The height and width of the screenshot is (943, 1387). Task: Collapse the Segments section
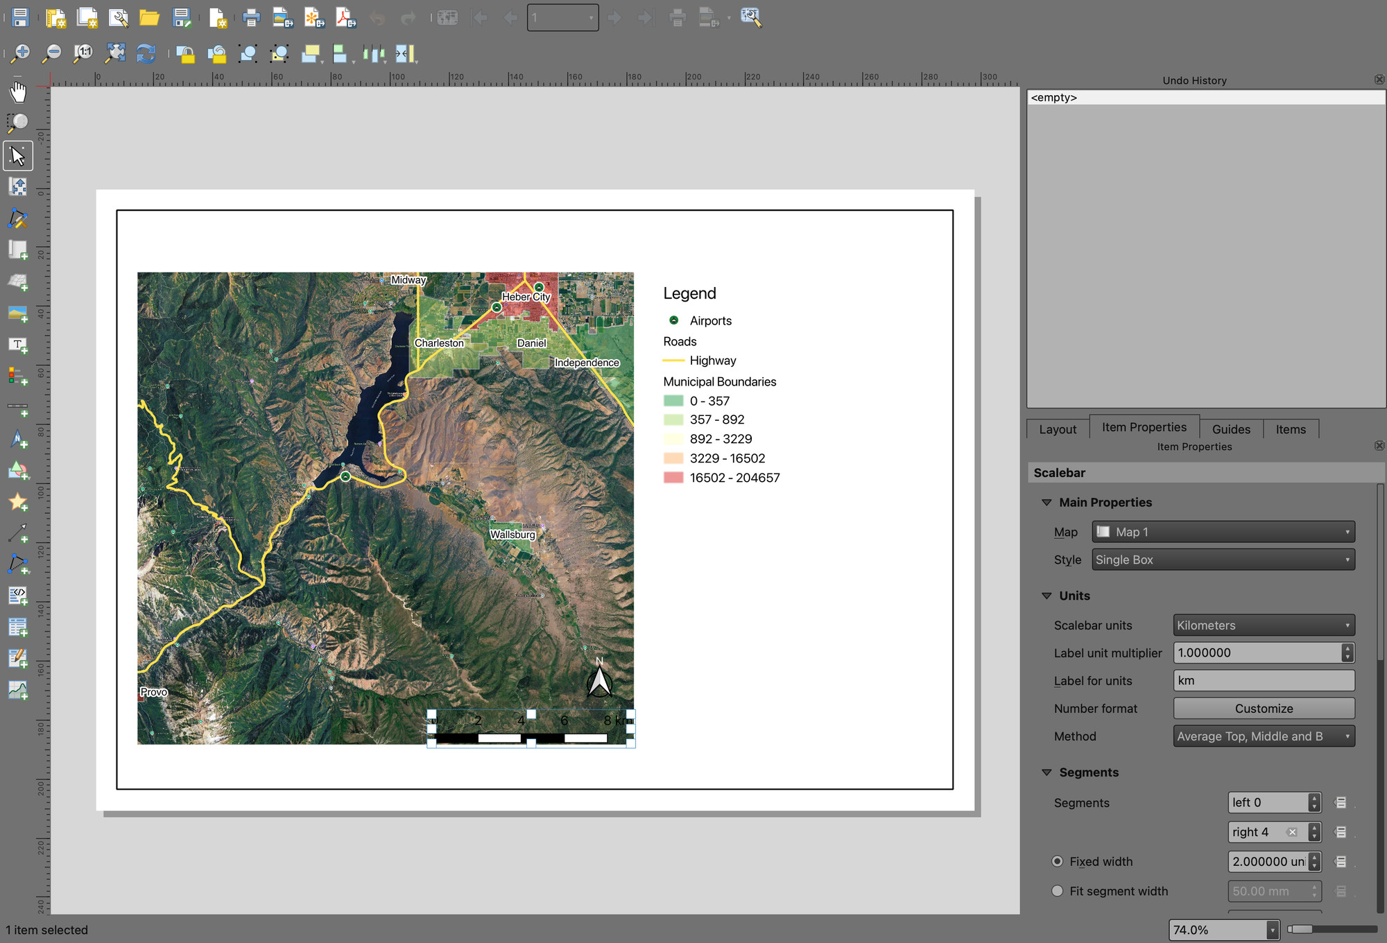1046,772
